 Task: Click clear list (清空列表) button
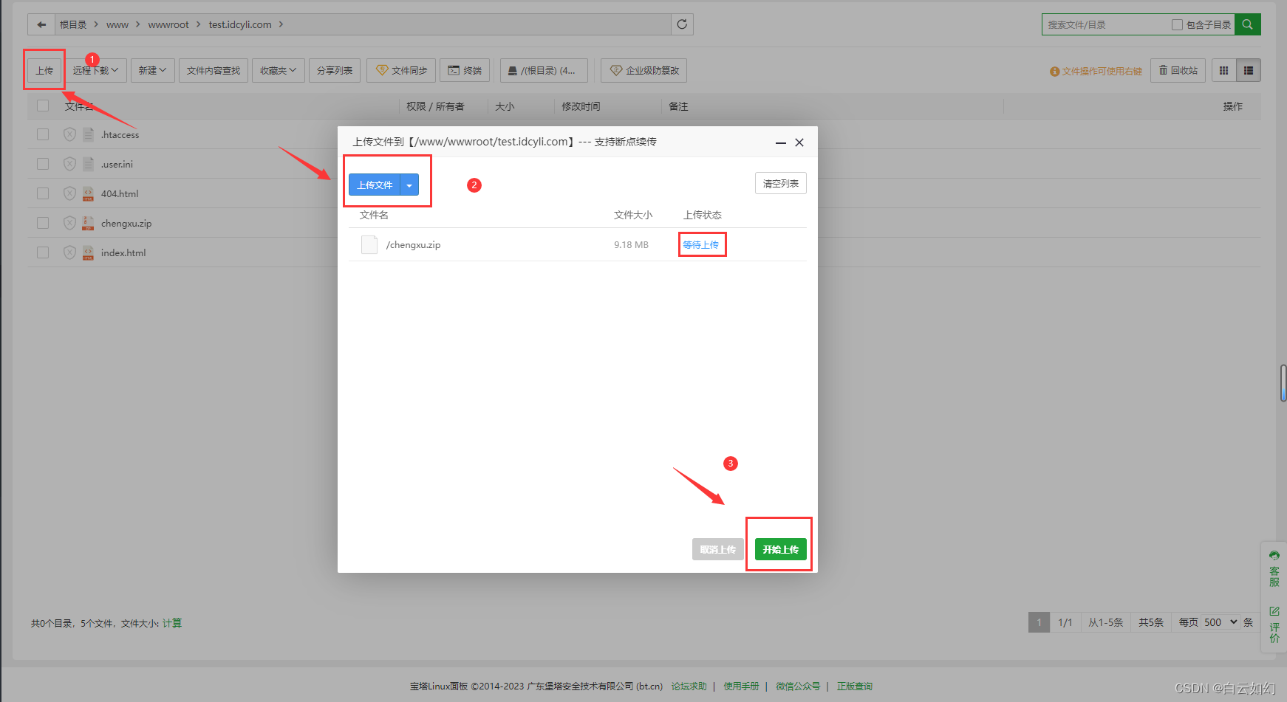(781, 183)
